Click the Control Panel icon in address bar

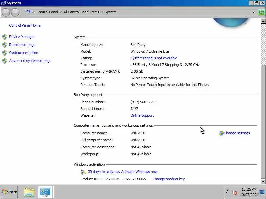tap(28, 12)
